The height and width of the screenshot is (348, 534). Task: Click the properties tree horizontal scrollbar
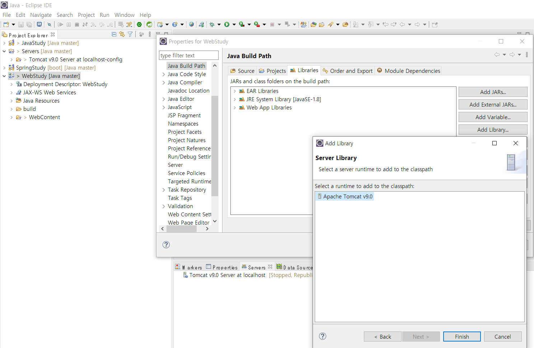point(182,229)
